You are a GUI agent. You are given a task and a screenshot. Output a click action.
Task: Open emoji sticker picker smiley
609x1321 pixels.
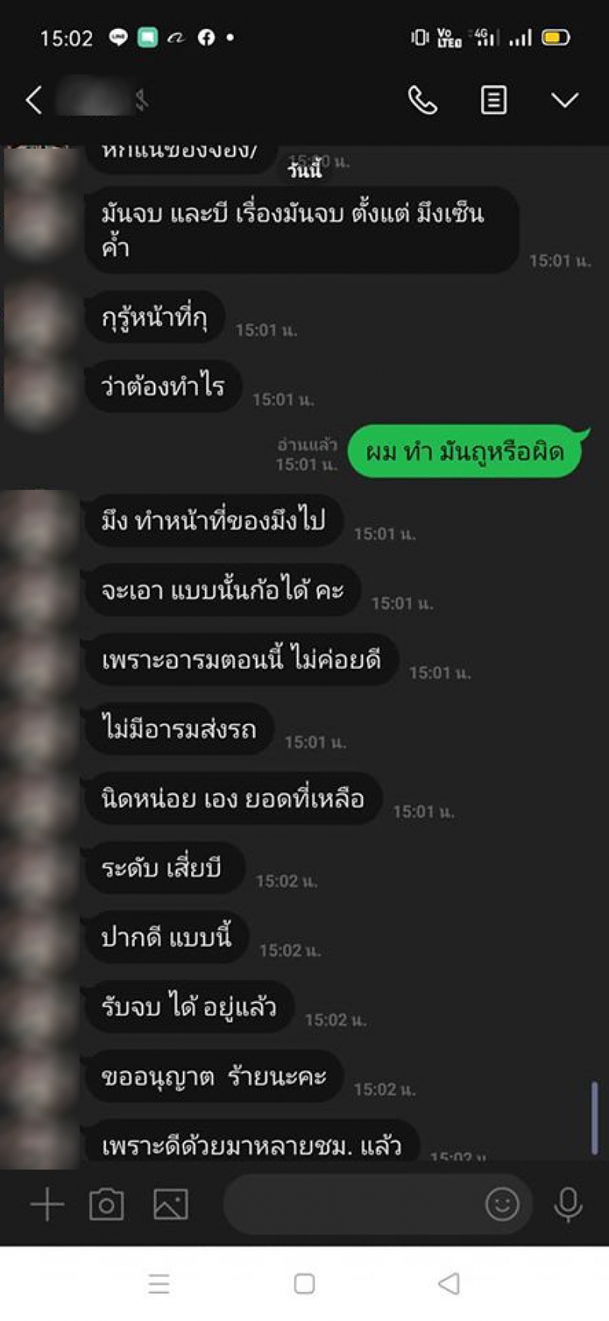502,1204
